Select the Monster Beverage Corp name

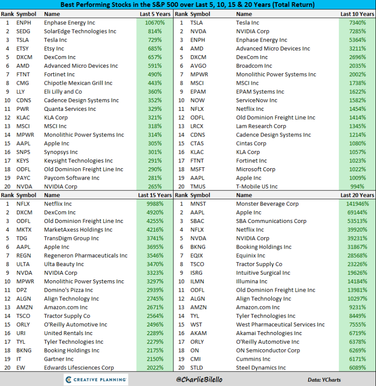click(x=267, y=204)
